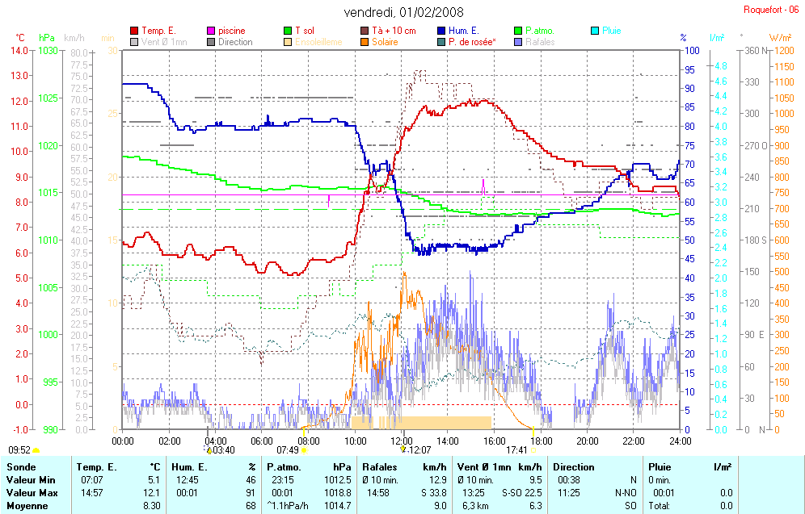Click the Temp. E. table column header
The width and height of the screenshot is (805, 514).
[96, 467]
